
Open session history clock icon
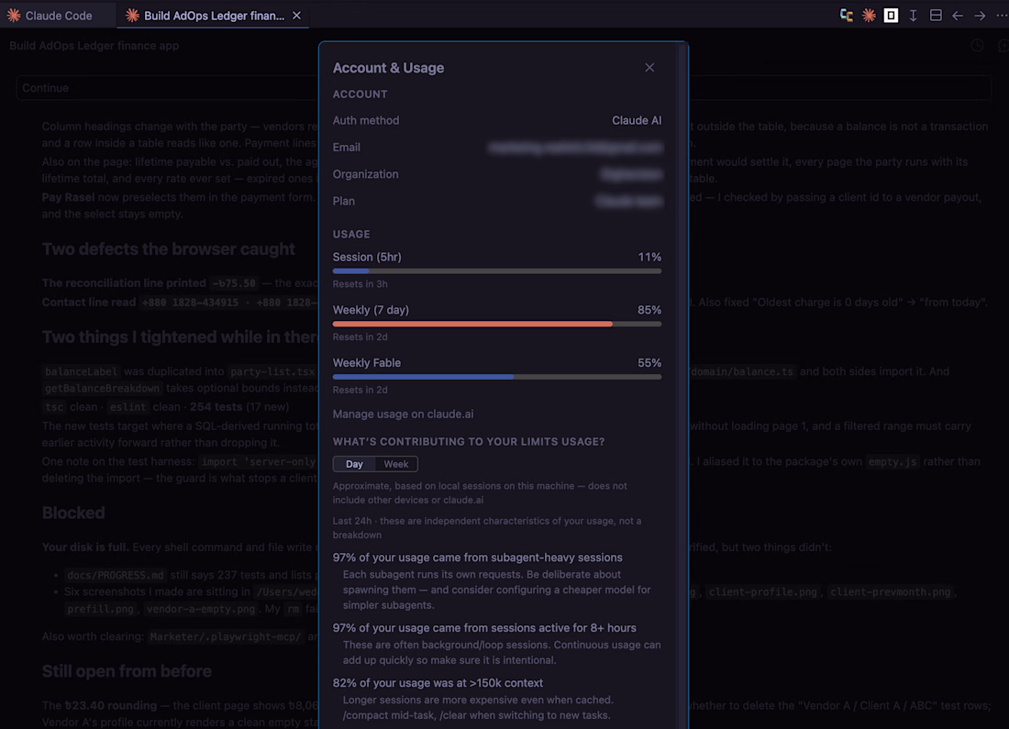point(977,46)
